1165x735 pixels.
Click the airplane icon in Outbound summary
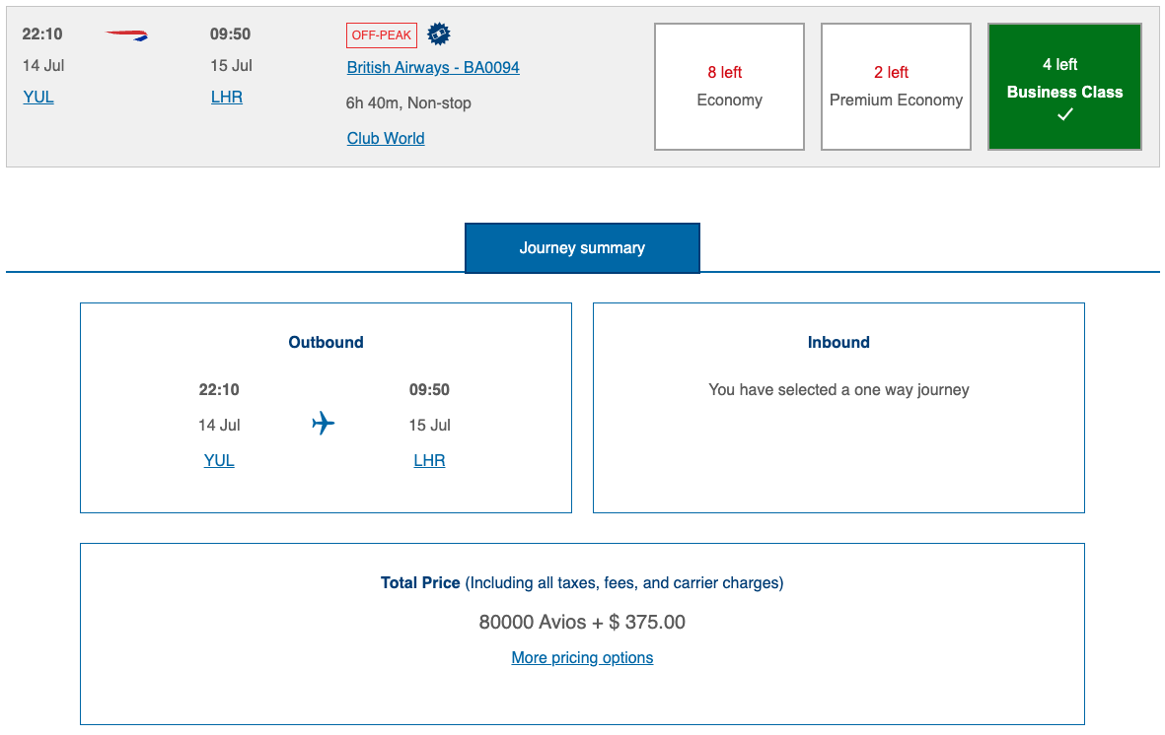[324, 424]
